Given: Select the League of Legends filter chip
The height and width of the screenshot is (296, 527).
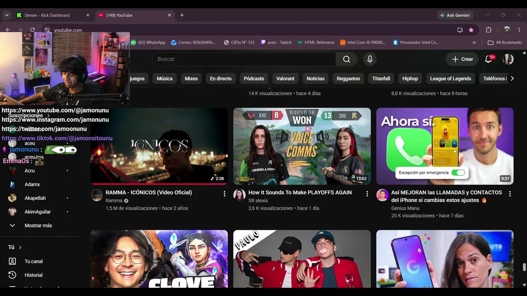Looking at the screenshot, I should click(x=450, y=79).
